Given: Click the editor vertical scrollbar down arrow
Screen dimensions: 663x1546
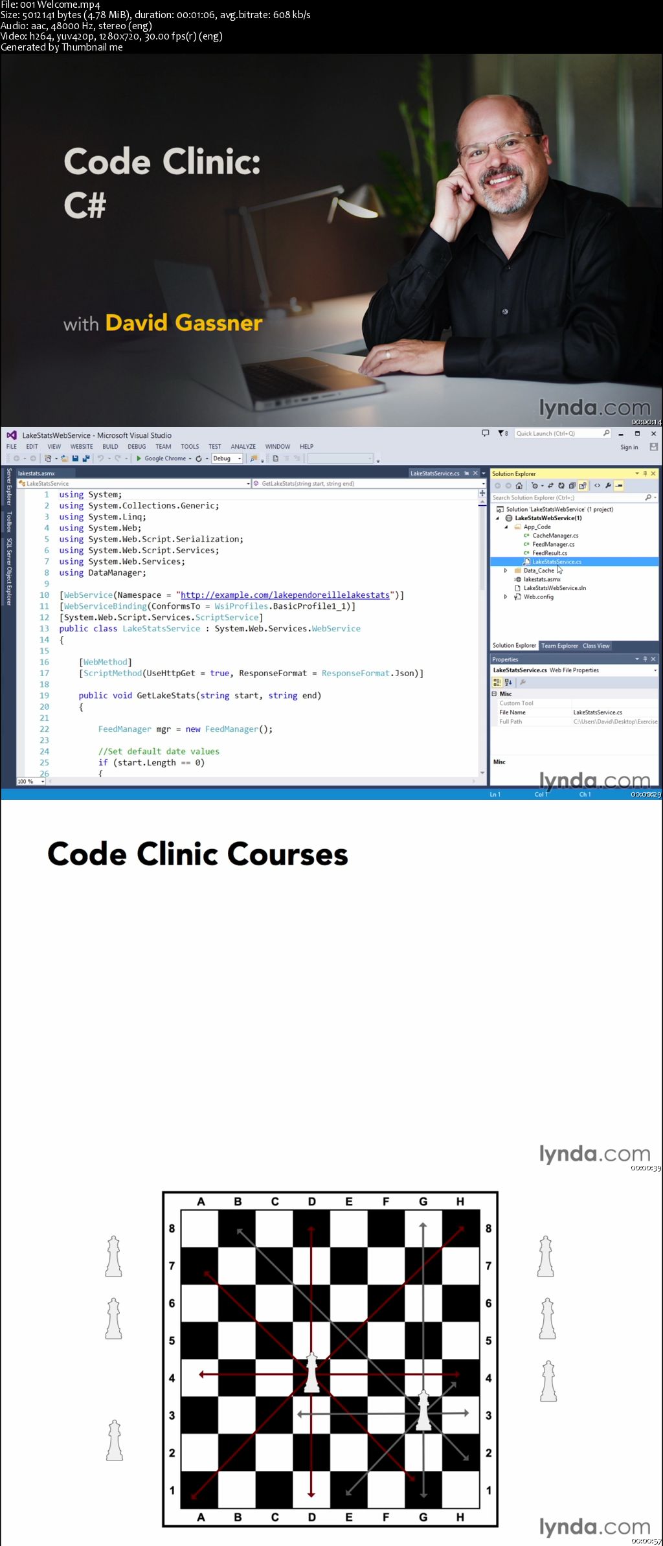Looking at the screenshot, I should pos(482,773).
